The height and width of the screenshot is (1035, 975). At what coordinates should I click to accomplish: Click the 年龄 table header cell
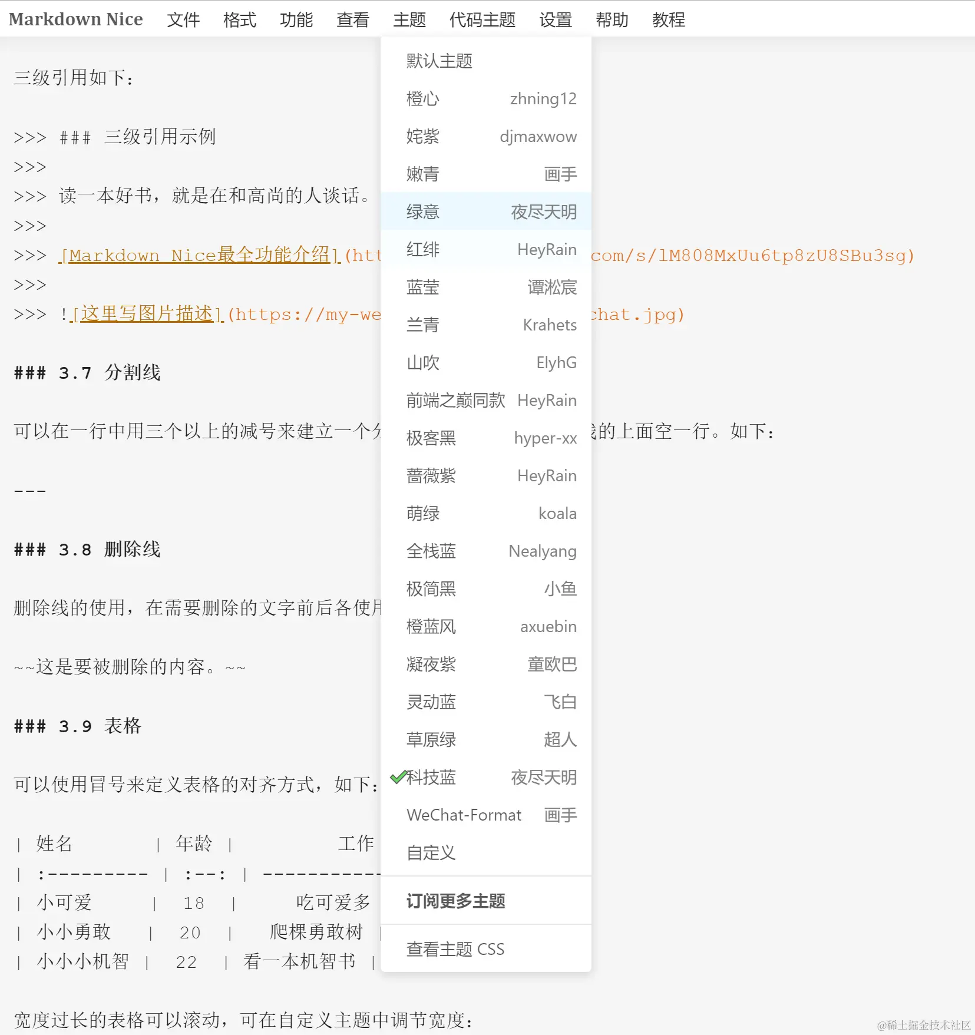click(x=194, y=844)
